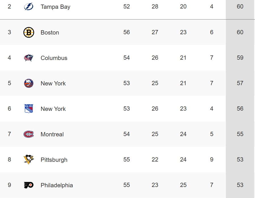Click Boston's 60 points value
This screenshot has height=198, width=255.
click(x=240, y=32)
